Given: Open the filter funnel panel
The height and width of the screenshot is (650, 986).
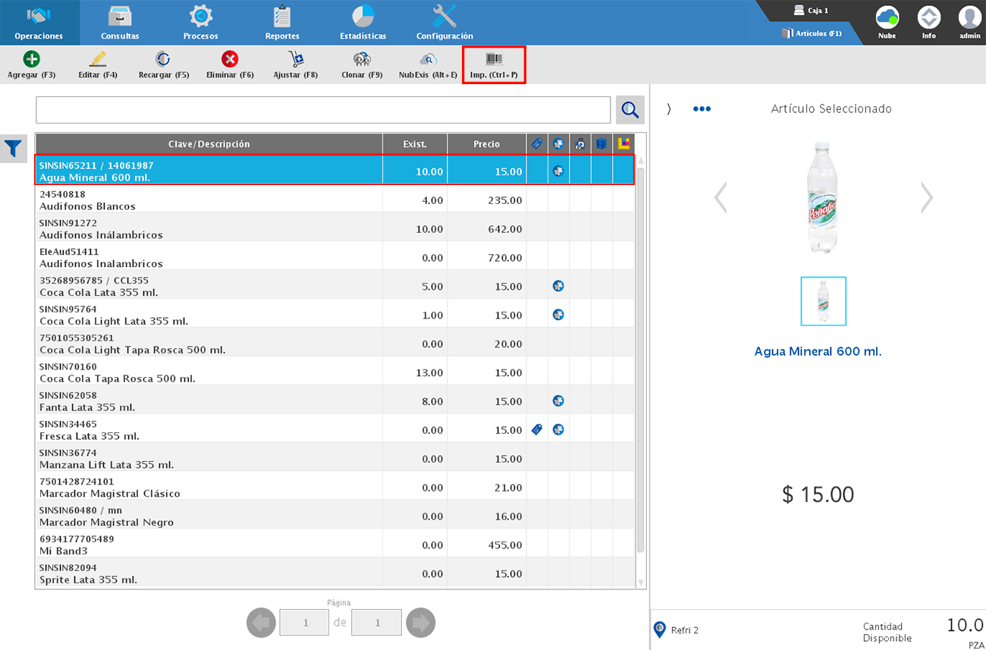Looking at the screenshot, I should 13,149.
